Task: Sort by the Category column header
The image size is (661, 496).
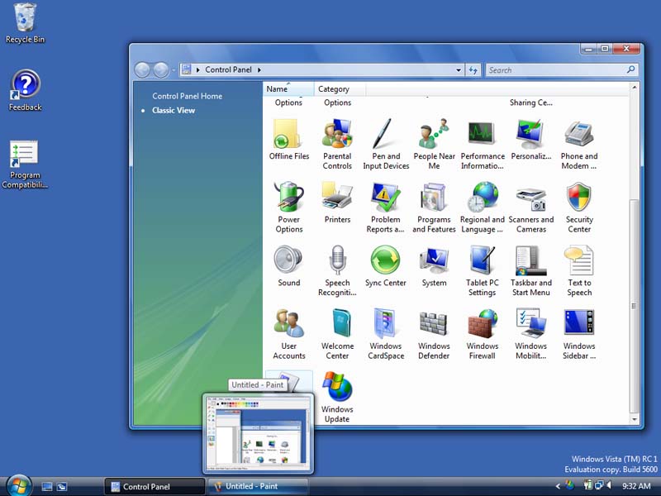Action: (340, 89)
